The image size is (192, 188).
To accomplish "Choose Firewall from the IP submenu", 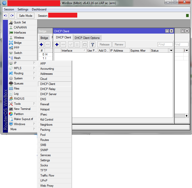I will (55, 104).
